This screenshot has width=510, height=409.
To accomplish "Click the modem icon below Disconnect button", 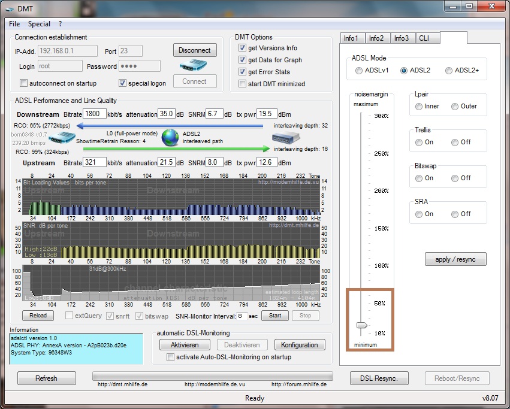I will click(x=194, y=65).
